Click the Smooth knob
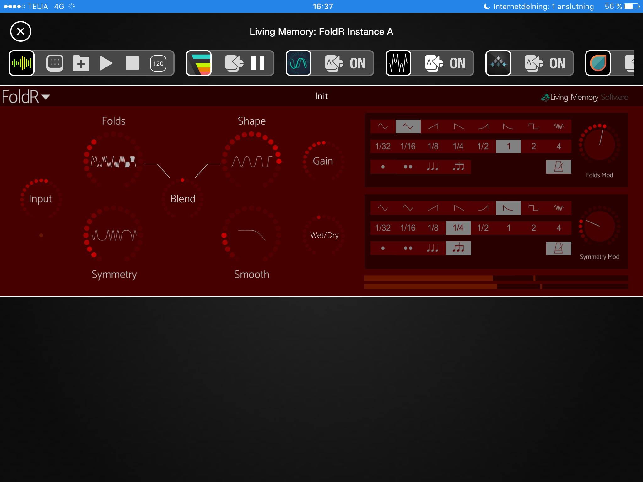 [x=251, y=235]
